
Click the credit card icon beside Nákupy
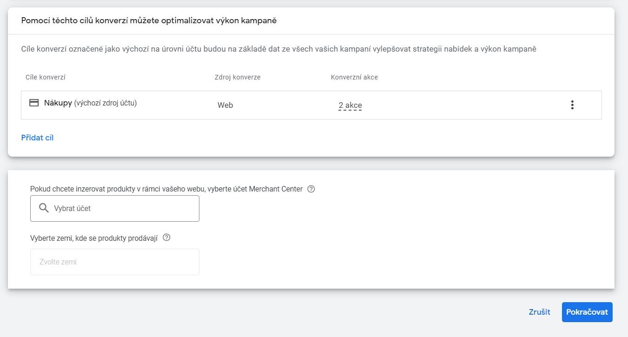point(34,103)
